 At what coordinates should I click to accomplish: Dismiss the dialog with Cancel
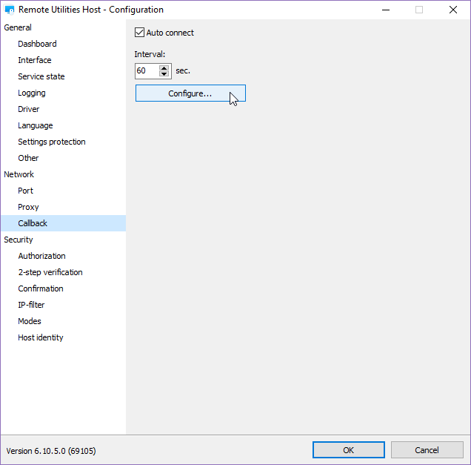coord(427,450)
